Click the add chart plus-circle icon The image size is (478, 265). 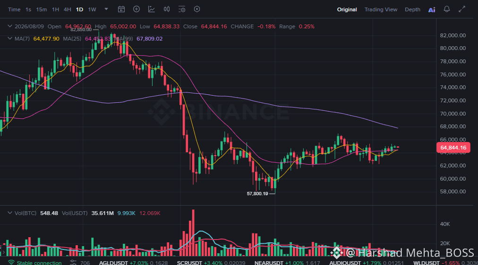[x=136, y=9]
